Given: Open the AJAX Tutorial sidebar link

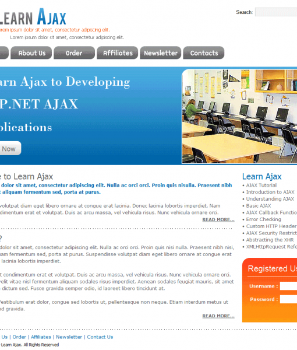Looking at the screenshot, I should point(261,185).
